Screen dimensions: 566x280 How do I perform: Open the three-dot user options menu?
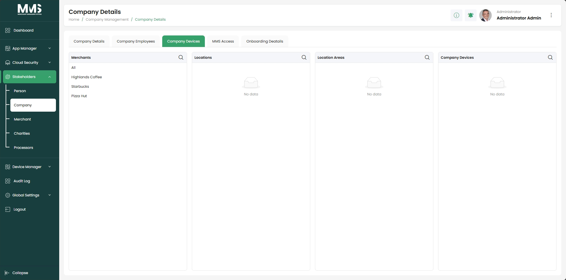click(551, 15)
